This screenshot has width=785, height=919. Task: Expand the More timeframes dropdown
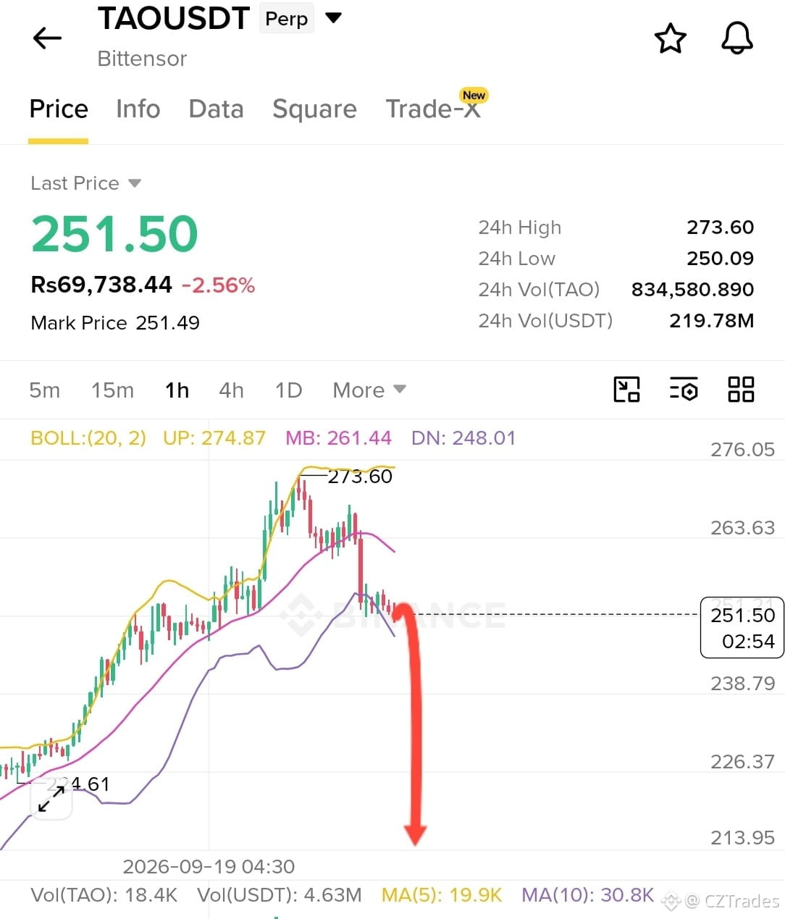(x=369, y=390)
